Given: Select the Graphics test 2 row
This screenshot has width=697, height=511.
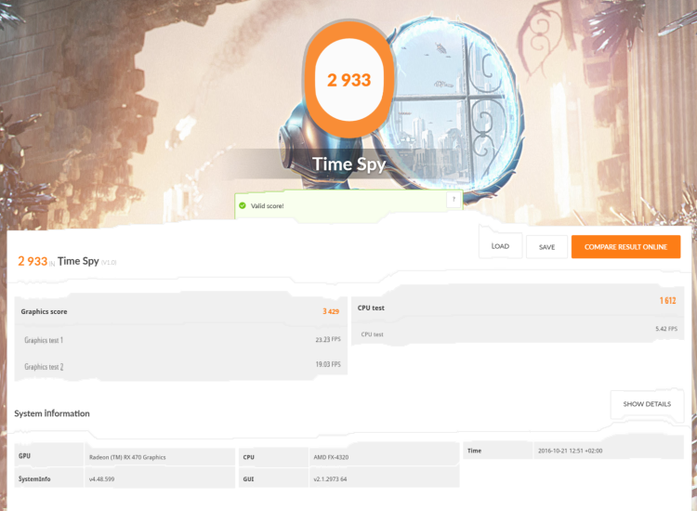Looking at the screenshot, I should pyautogui.click(x=181, y=366).
